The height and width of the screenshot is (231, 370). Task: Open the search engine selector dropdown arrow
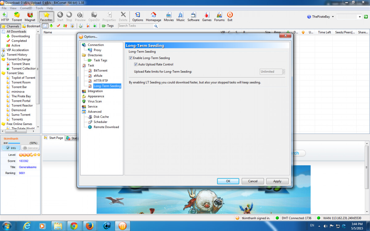click(360, 17)
